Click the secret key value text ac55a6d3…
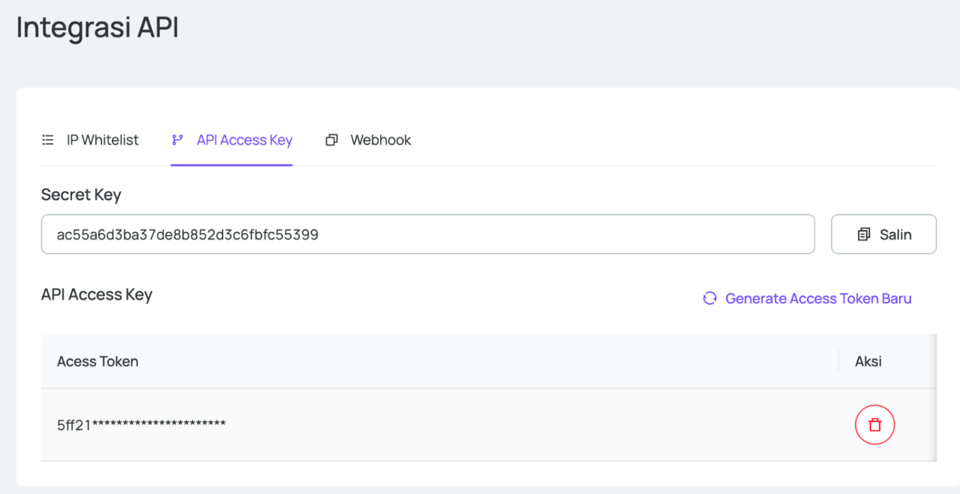960x494 pixels. pos(187,234)
